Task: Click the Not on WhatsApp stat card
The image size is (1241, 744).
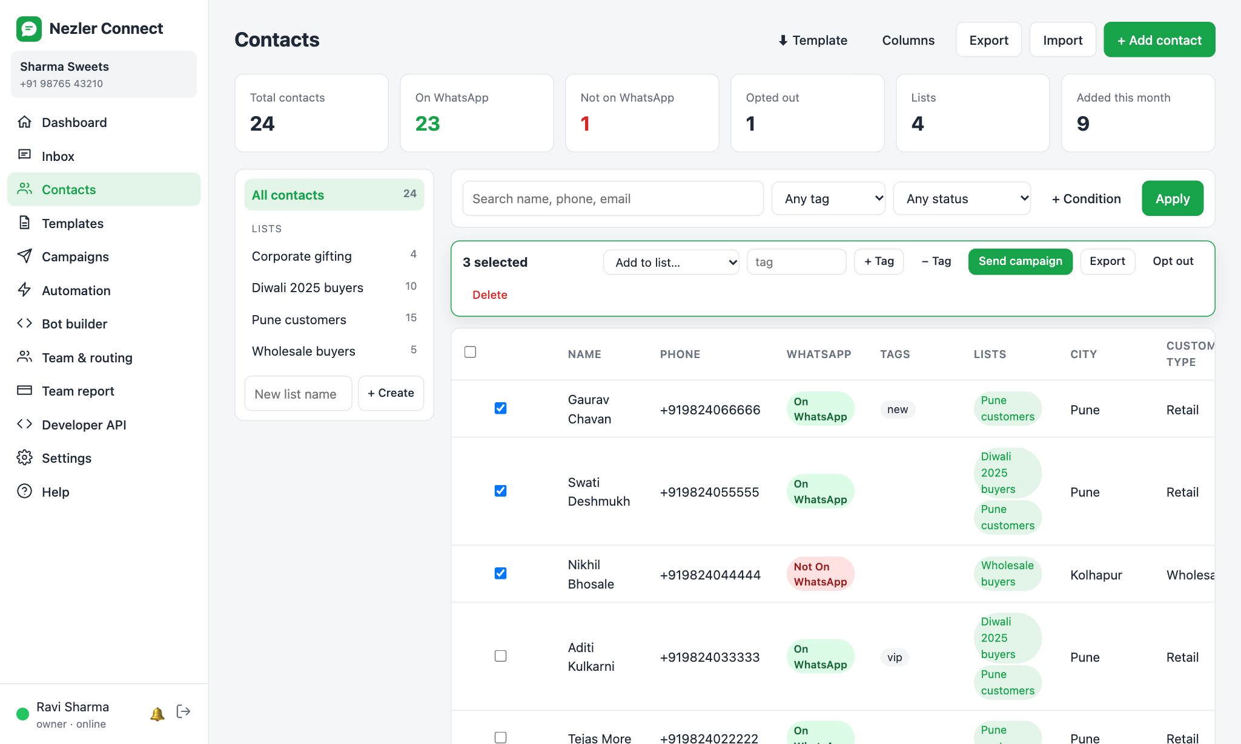Action: (x=642, y=113)
